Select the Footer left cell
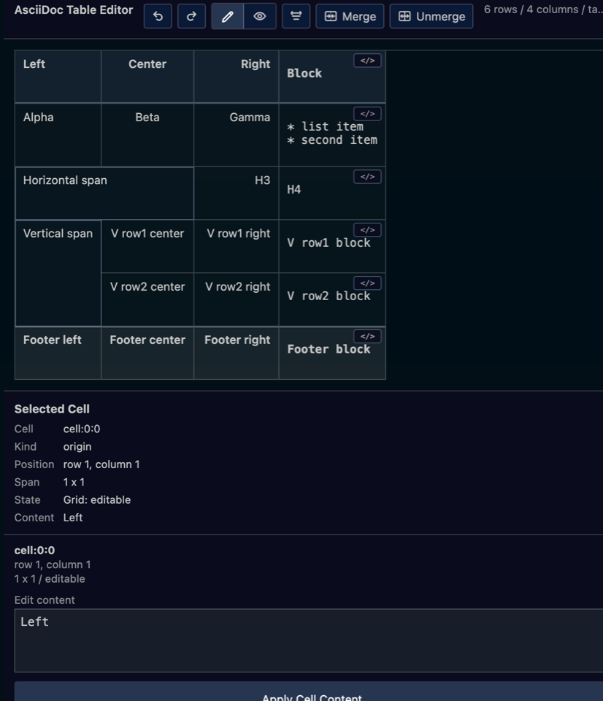Screen dimensions: 603x701 [58, 353]
